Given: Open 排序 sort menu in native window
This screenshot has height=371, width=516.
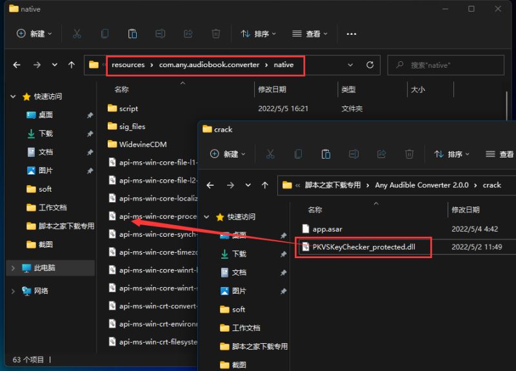Looking at the screenshot, I should (259, 34).
